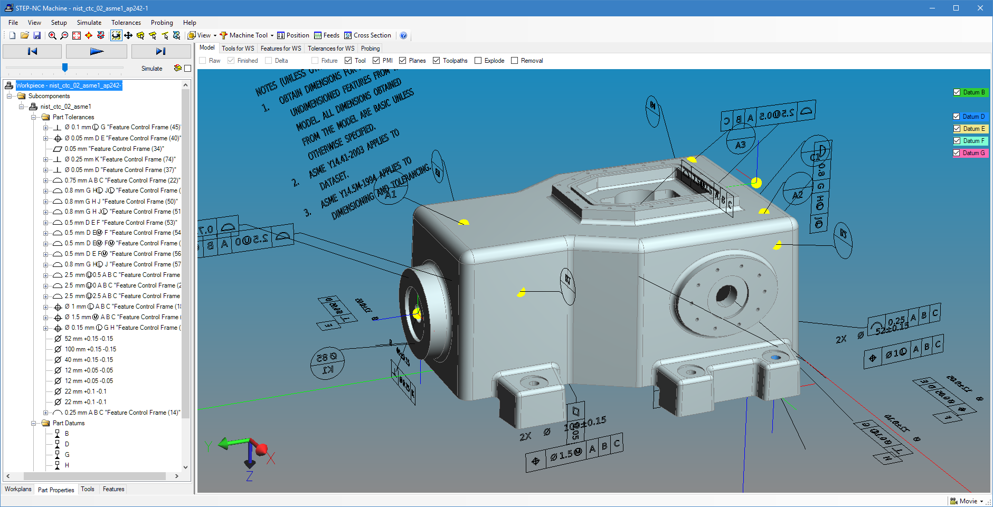This screenshot has width=993, height=507.
Task: Disable the PMI checkbox
Action: [x=376, y=61]
